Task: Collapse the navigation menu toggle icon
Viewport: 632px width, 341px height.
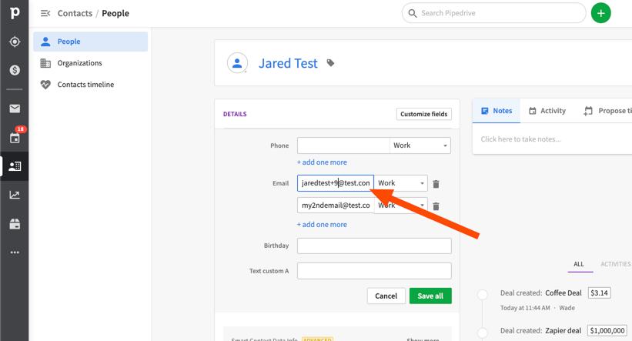Action: click(x=45, y=13)
